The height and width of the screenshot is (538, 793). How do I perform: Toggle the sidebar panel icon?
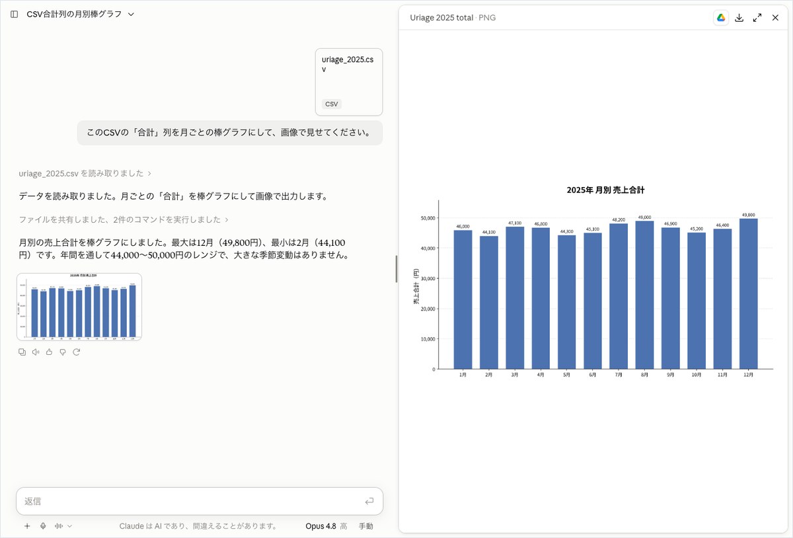(x=14, y=14)
